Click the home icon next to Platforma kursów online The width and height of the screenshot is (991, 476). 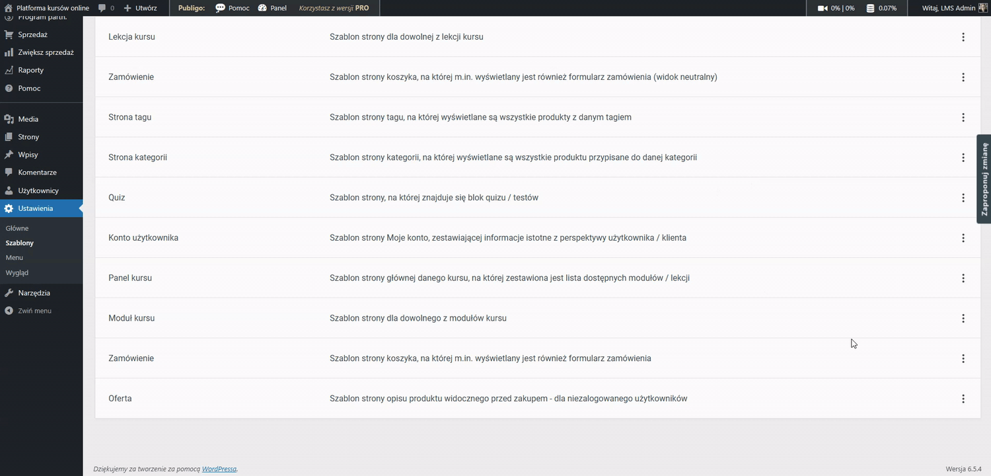pyautogui.click(x=9, y=8)
